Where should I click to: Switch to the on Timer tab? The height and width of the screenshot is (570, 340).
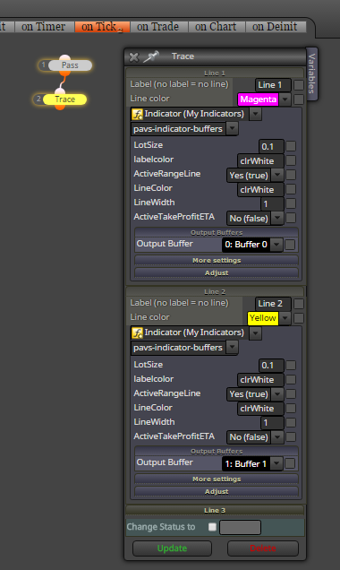pyautogui.click(x=44, y=27)
